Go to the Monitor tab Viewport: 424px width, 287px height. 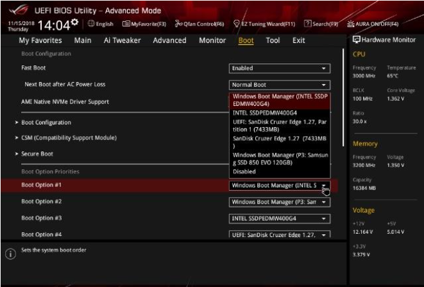coord(212,40)
